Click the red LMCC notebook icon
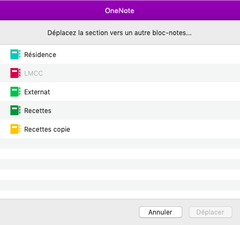Viewport: 240px width, 225px height. 15,73
